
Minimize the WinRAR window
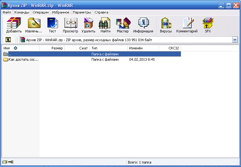[x=221, y=5]
